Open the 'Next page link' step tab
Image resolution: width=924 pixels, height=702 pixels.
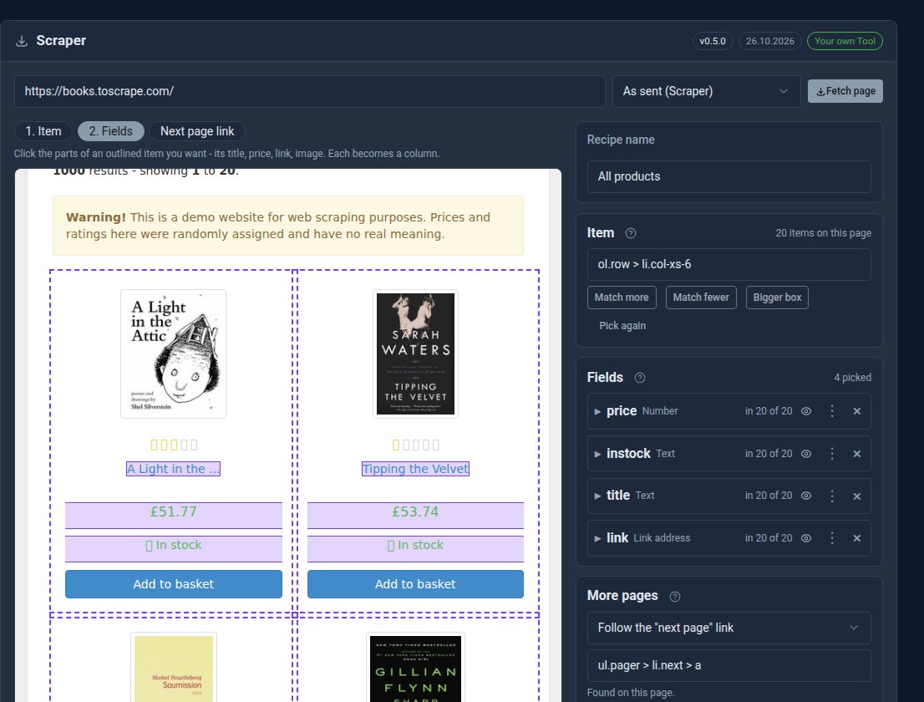tap(197, 131)
